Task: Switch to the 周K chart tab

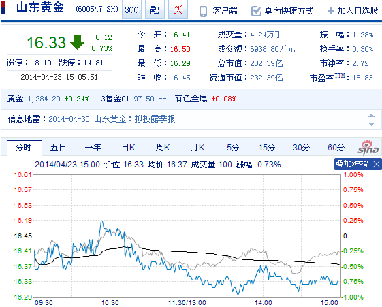Action: coord(163,148)
